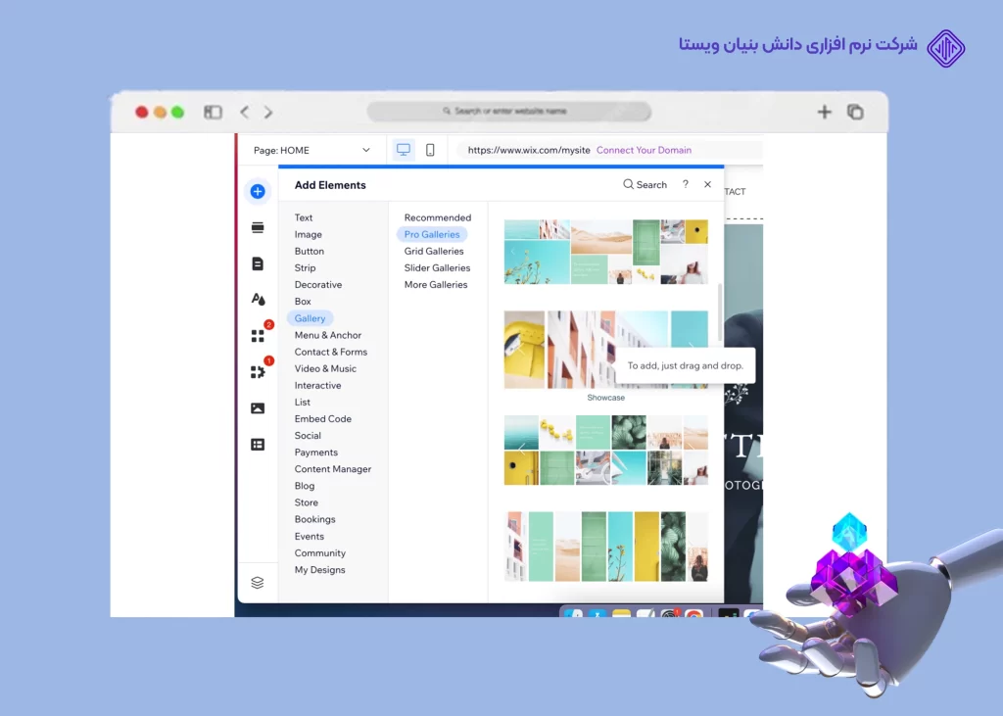Select the Payments category
Viewport: 1003px width, 716px height.
316,452
